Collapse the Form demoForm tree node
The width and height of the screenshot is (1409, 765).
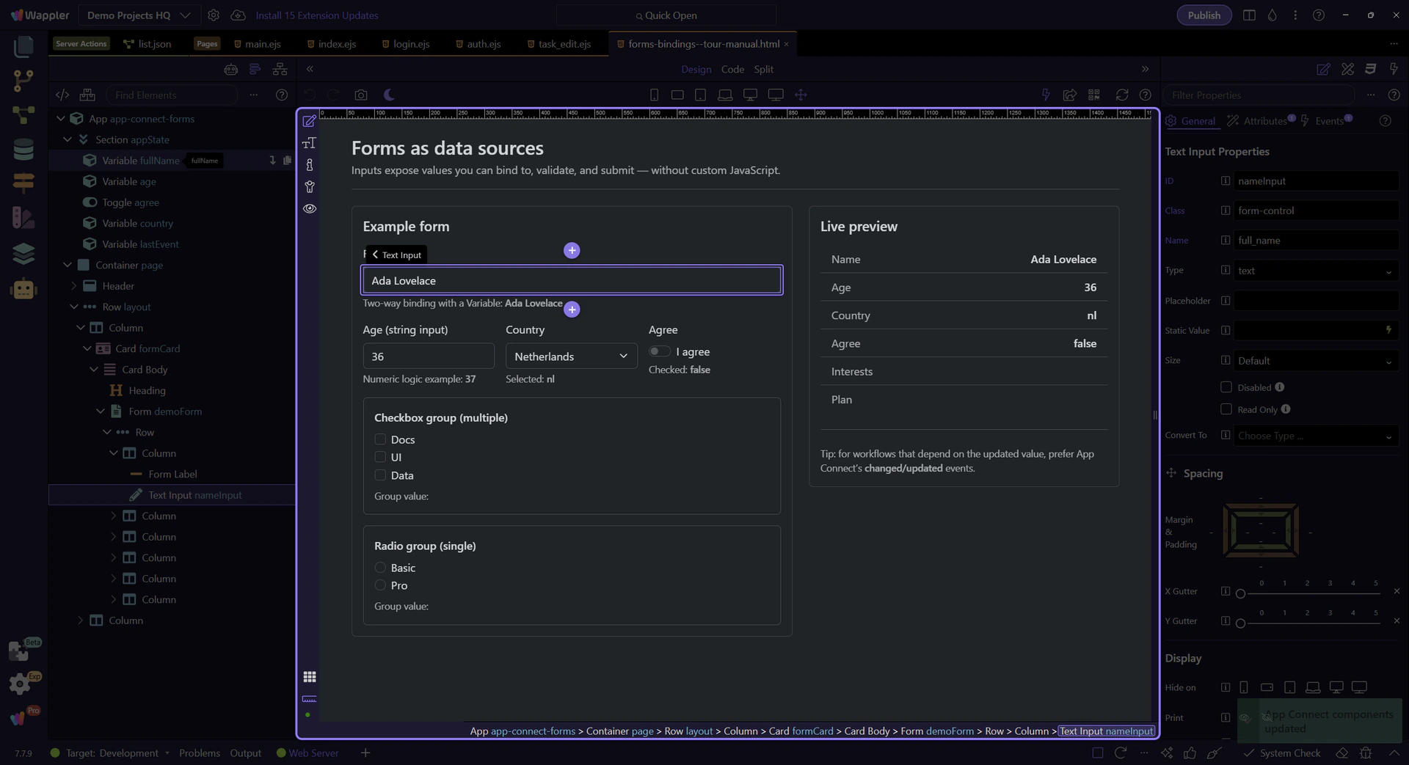101,411
